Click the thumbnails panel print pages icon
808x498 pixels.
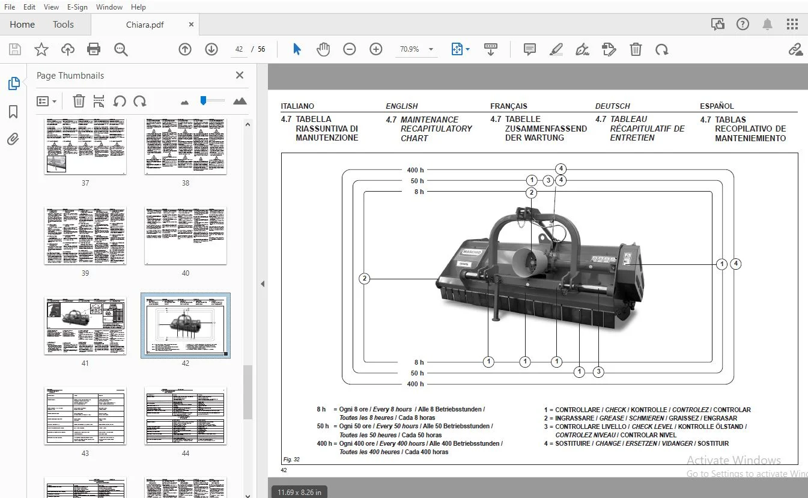99,101
